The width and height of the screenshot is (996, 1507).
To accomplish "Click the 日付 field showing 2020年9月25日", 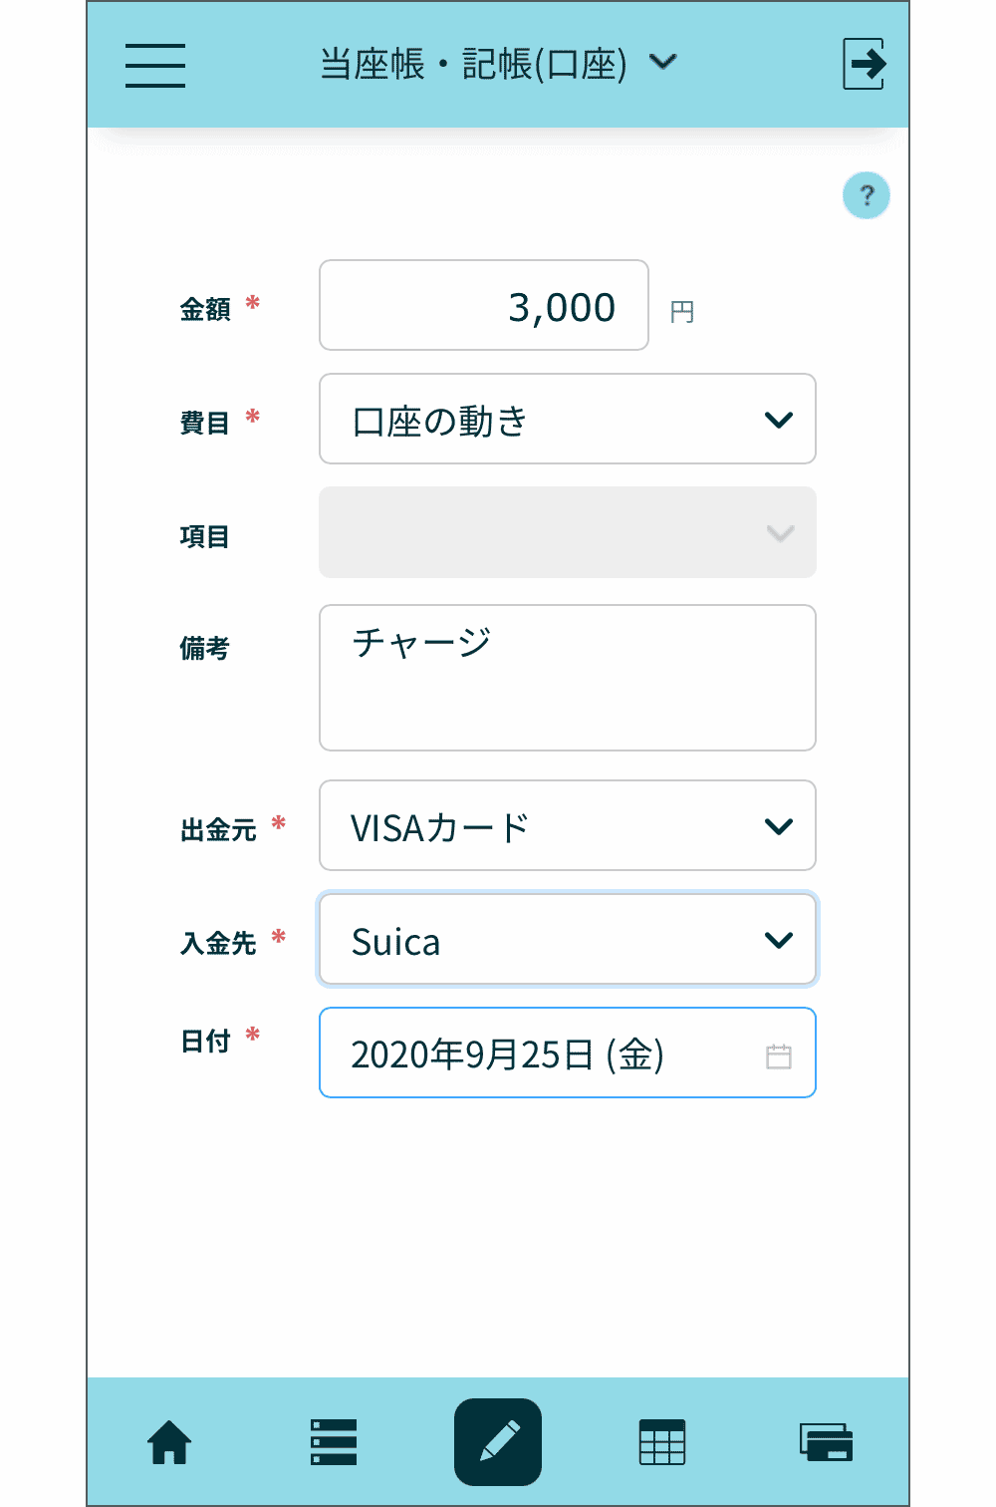I will pyautogui.click(x=538, y=1054).
